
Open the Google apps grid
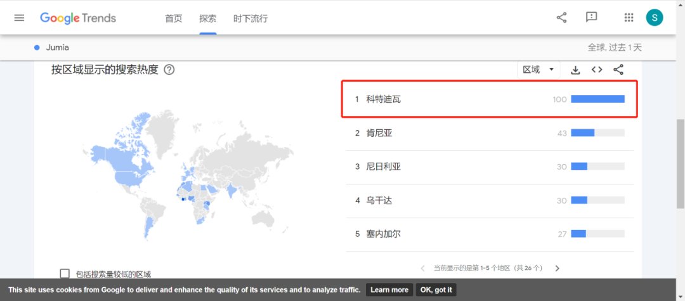[629, 18]
